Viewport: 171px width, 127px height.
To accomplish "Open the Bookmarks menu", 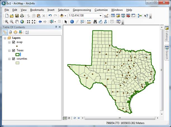I will click(x=37, y=10).
